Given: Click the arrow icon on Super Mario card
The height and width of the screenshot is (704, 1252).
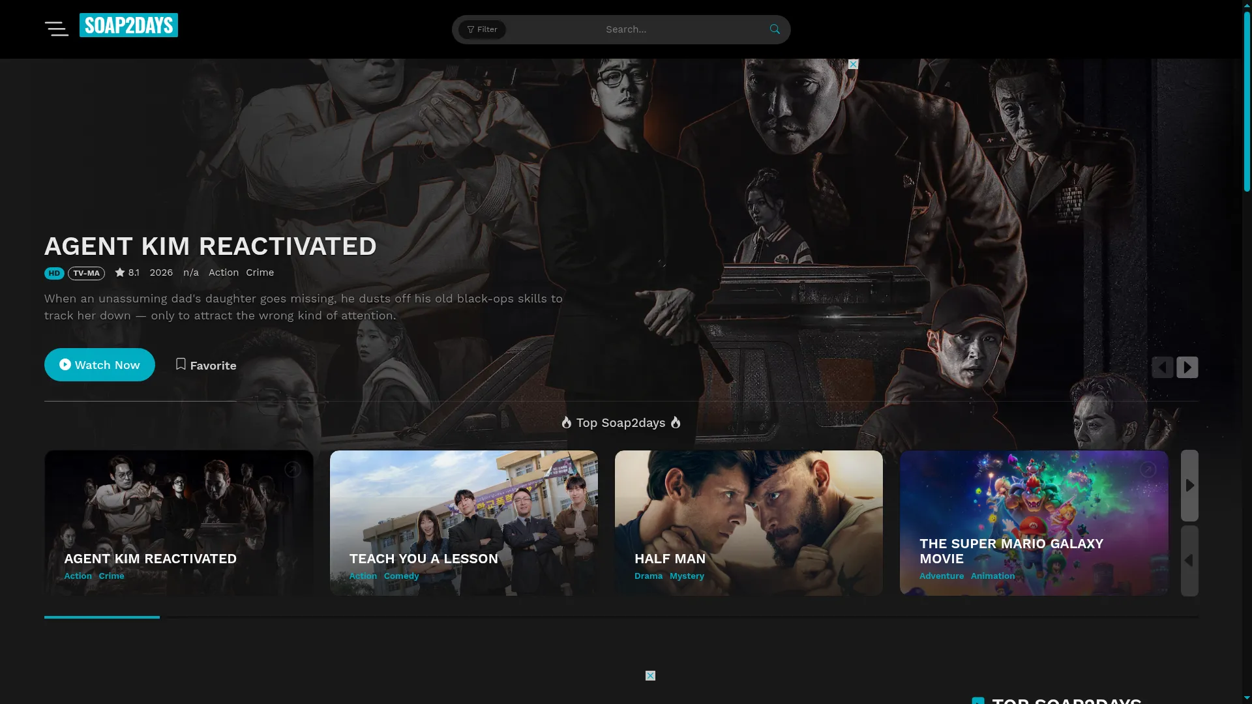Looking at the screenshot, I should click(x=1148, y=469).
